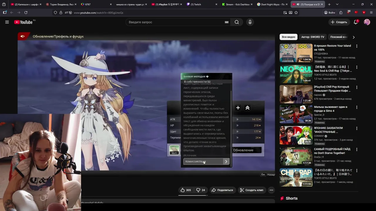The image size is (376, 211).
Task: Switch to the Duet Night Abyss tab
Action: pyautogui.click(x=272, y=4)
